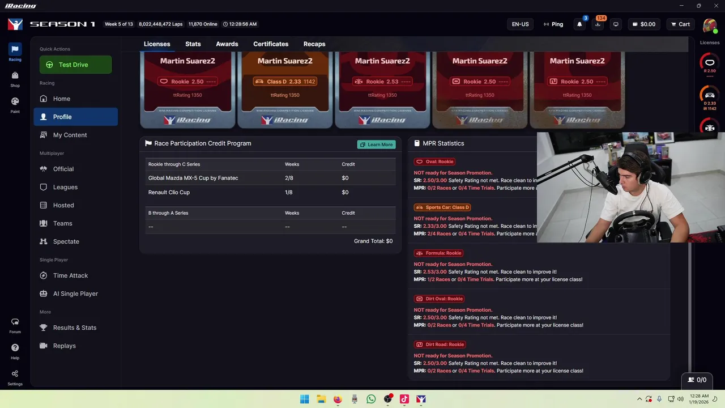Open AI Single Player in the sidebar
Screen dimensions: 725x408
pyautogui.click(x=75, y=294)
